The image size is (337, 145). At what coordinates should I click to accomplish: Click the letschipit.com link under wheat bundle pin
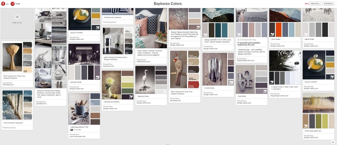(x=8, y=85)
